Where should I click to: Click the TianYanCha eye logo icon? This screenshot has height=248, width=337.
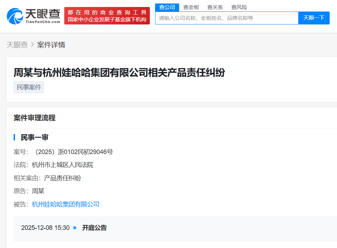click(15, 16)
